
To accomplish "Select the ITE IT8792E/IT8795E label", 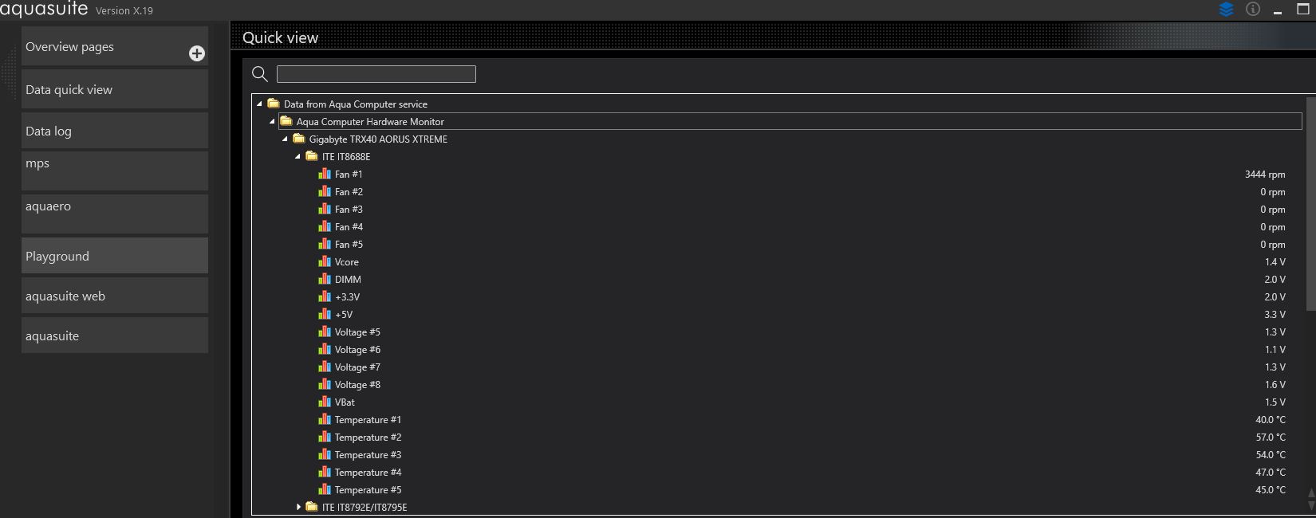I will [364, 508].
